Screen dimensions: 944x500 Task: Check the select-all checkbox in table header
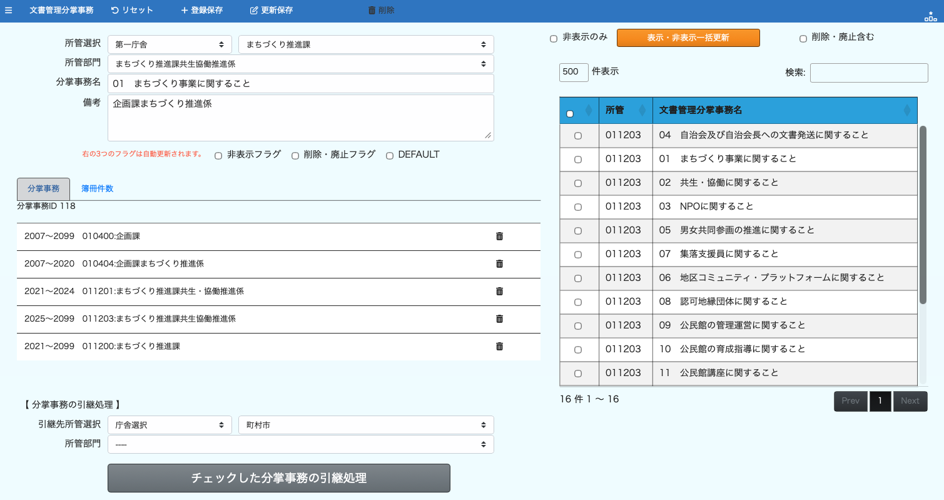point(570,114)
